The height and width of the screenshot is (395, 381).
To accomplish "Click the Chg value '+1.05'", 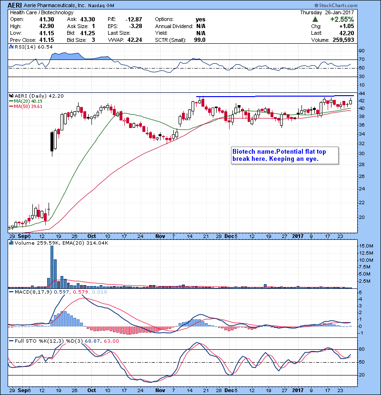I will 346,26.
